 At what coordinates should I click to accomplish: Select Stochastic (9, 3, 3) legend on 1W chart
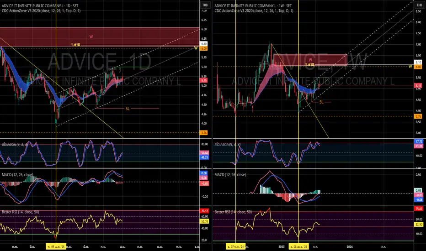[x=228, y=145]
